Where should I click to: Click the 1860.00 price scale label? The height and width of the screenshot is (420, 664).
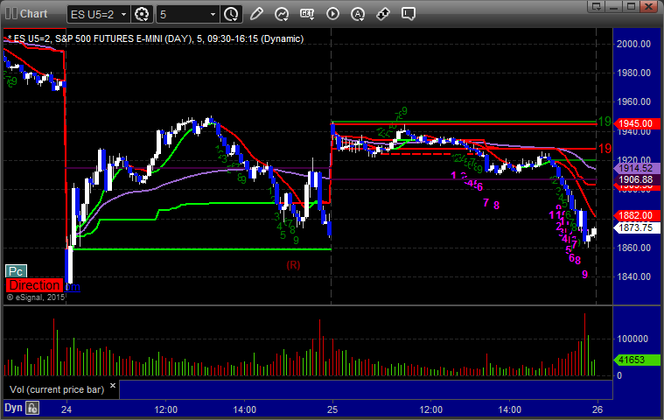point(633,248)
